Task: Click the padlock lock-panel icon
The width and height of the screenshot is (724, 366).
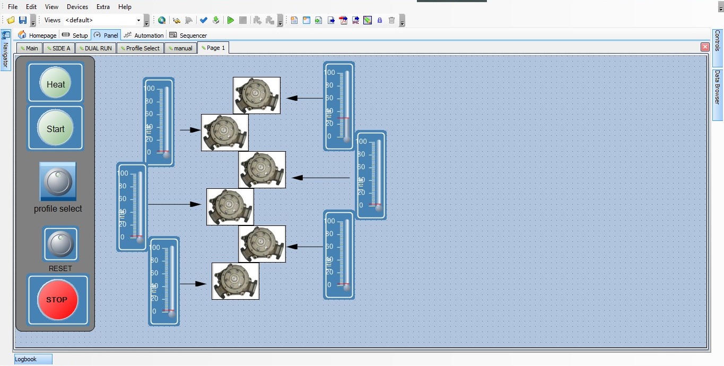Action: pyautogui.click(x=380, y=20)
